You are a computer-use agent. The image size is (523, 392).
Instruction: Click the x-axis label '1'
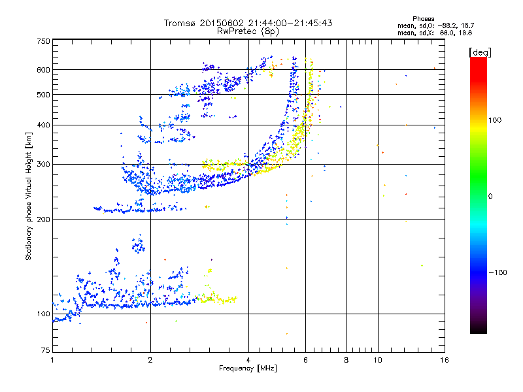[52, 360]
